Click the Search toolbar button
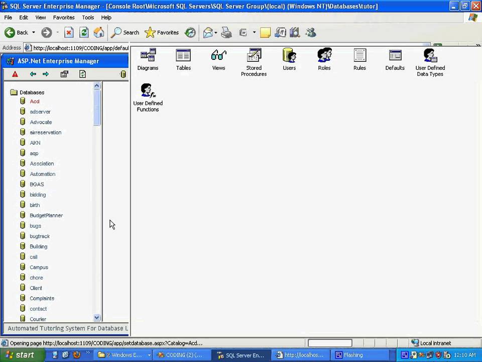Viewport: 482px width, 362px height. tap(125, 32)
